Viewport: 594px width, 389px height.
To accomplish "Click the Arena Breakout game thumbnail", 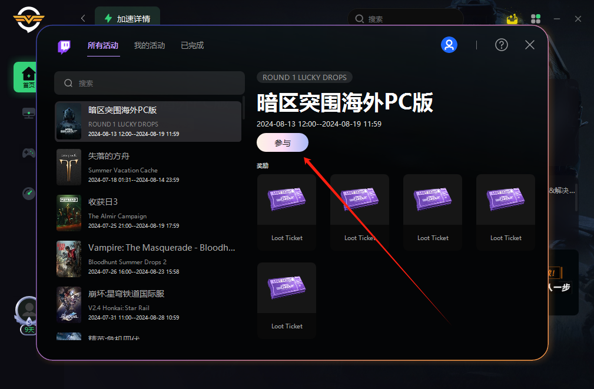I will pyautogui.click(x=68, y=121).
